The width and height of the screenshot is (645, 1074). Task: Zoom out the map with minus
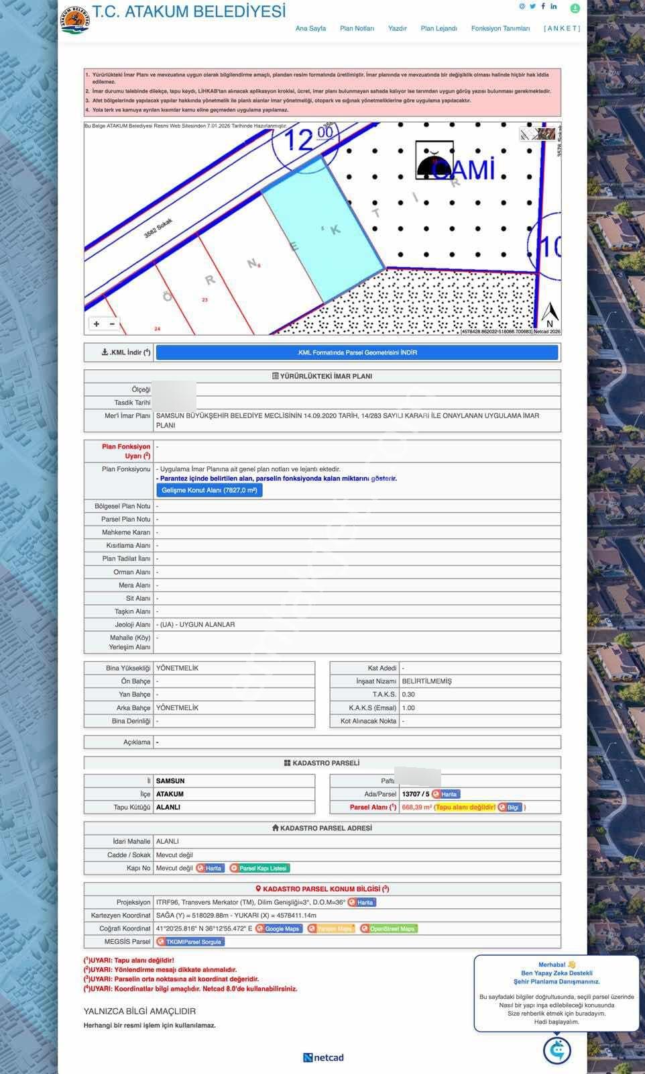click(x=112, y=324)
